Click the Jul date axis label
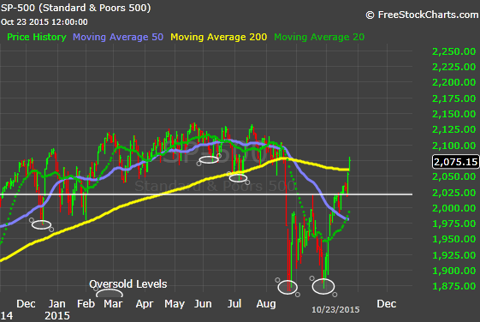The height and width of the screenshot is (322, 480). click(x=234, y=304)
